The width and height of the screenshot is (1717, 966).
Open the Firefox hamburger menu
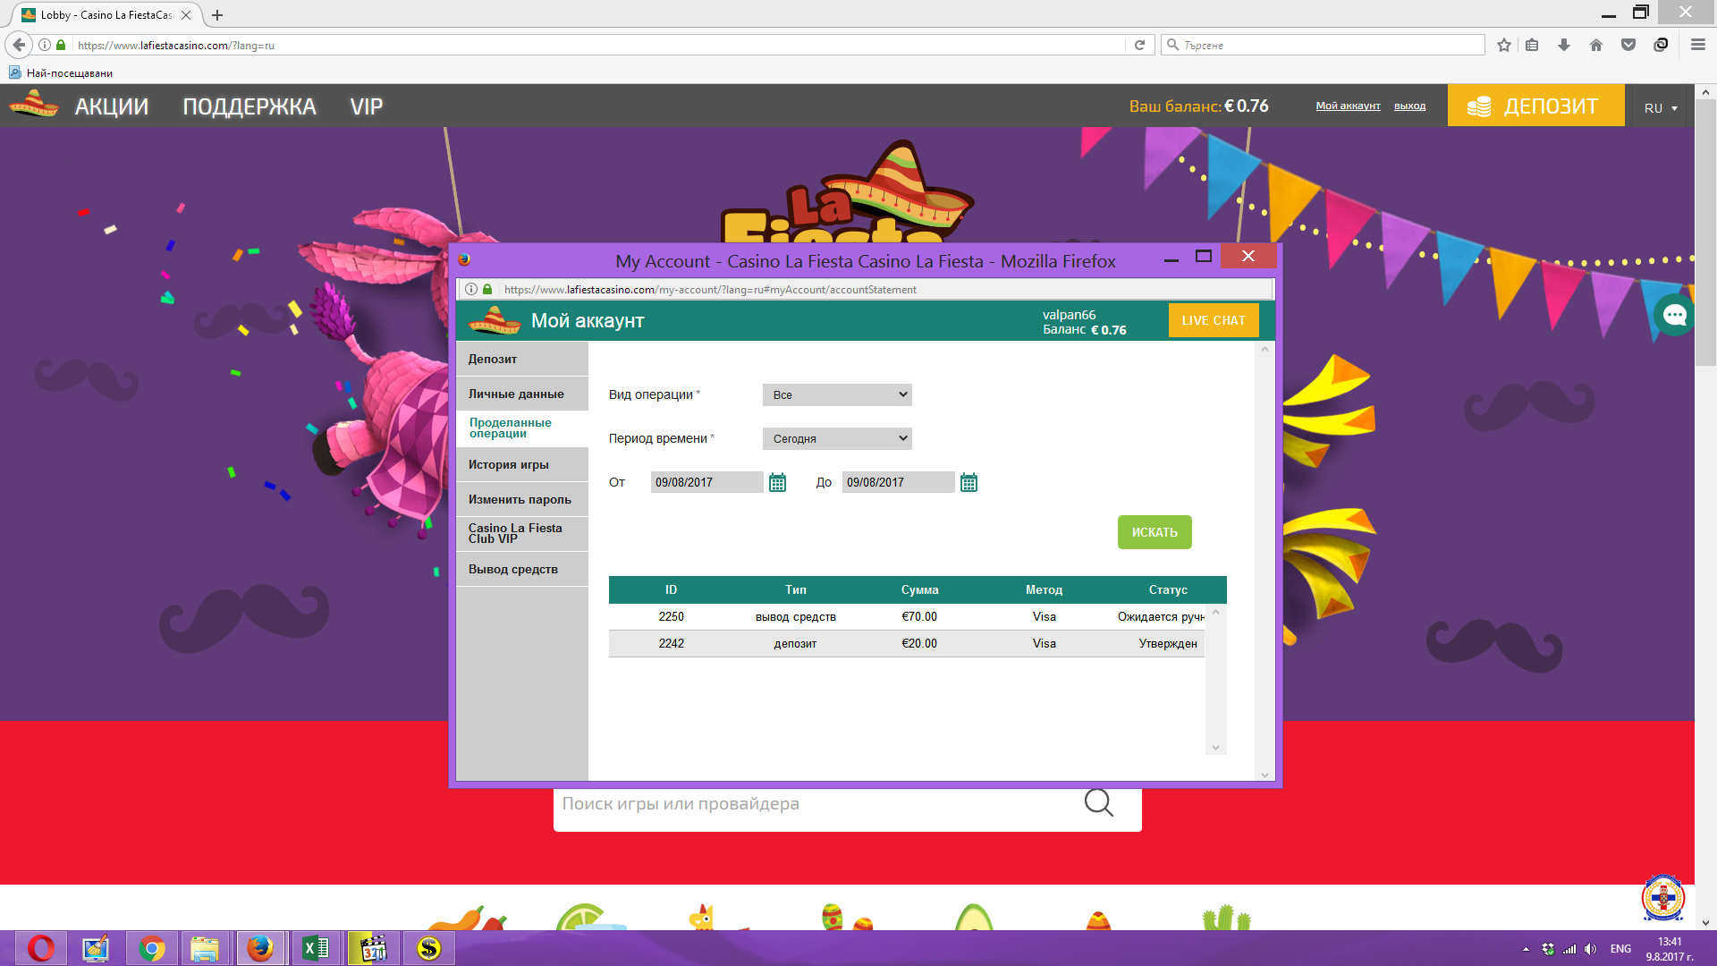1697,45
